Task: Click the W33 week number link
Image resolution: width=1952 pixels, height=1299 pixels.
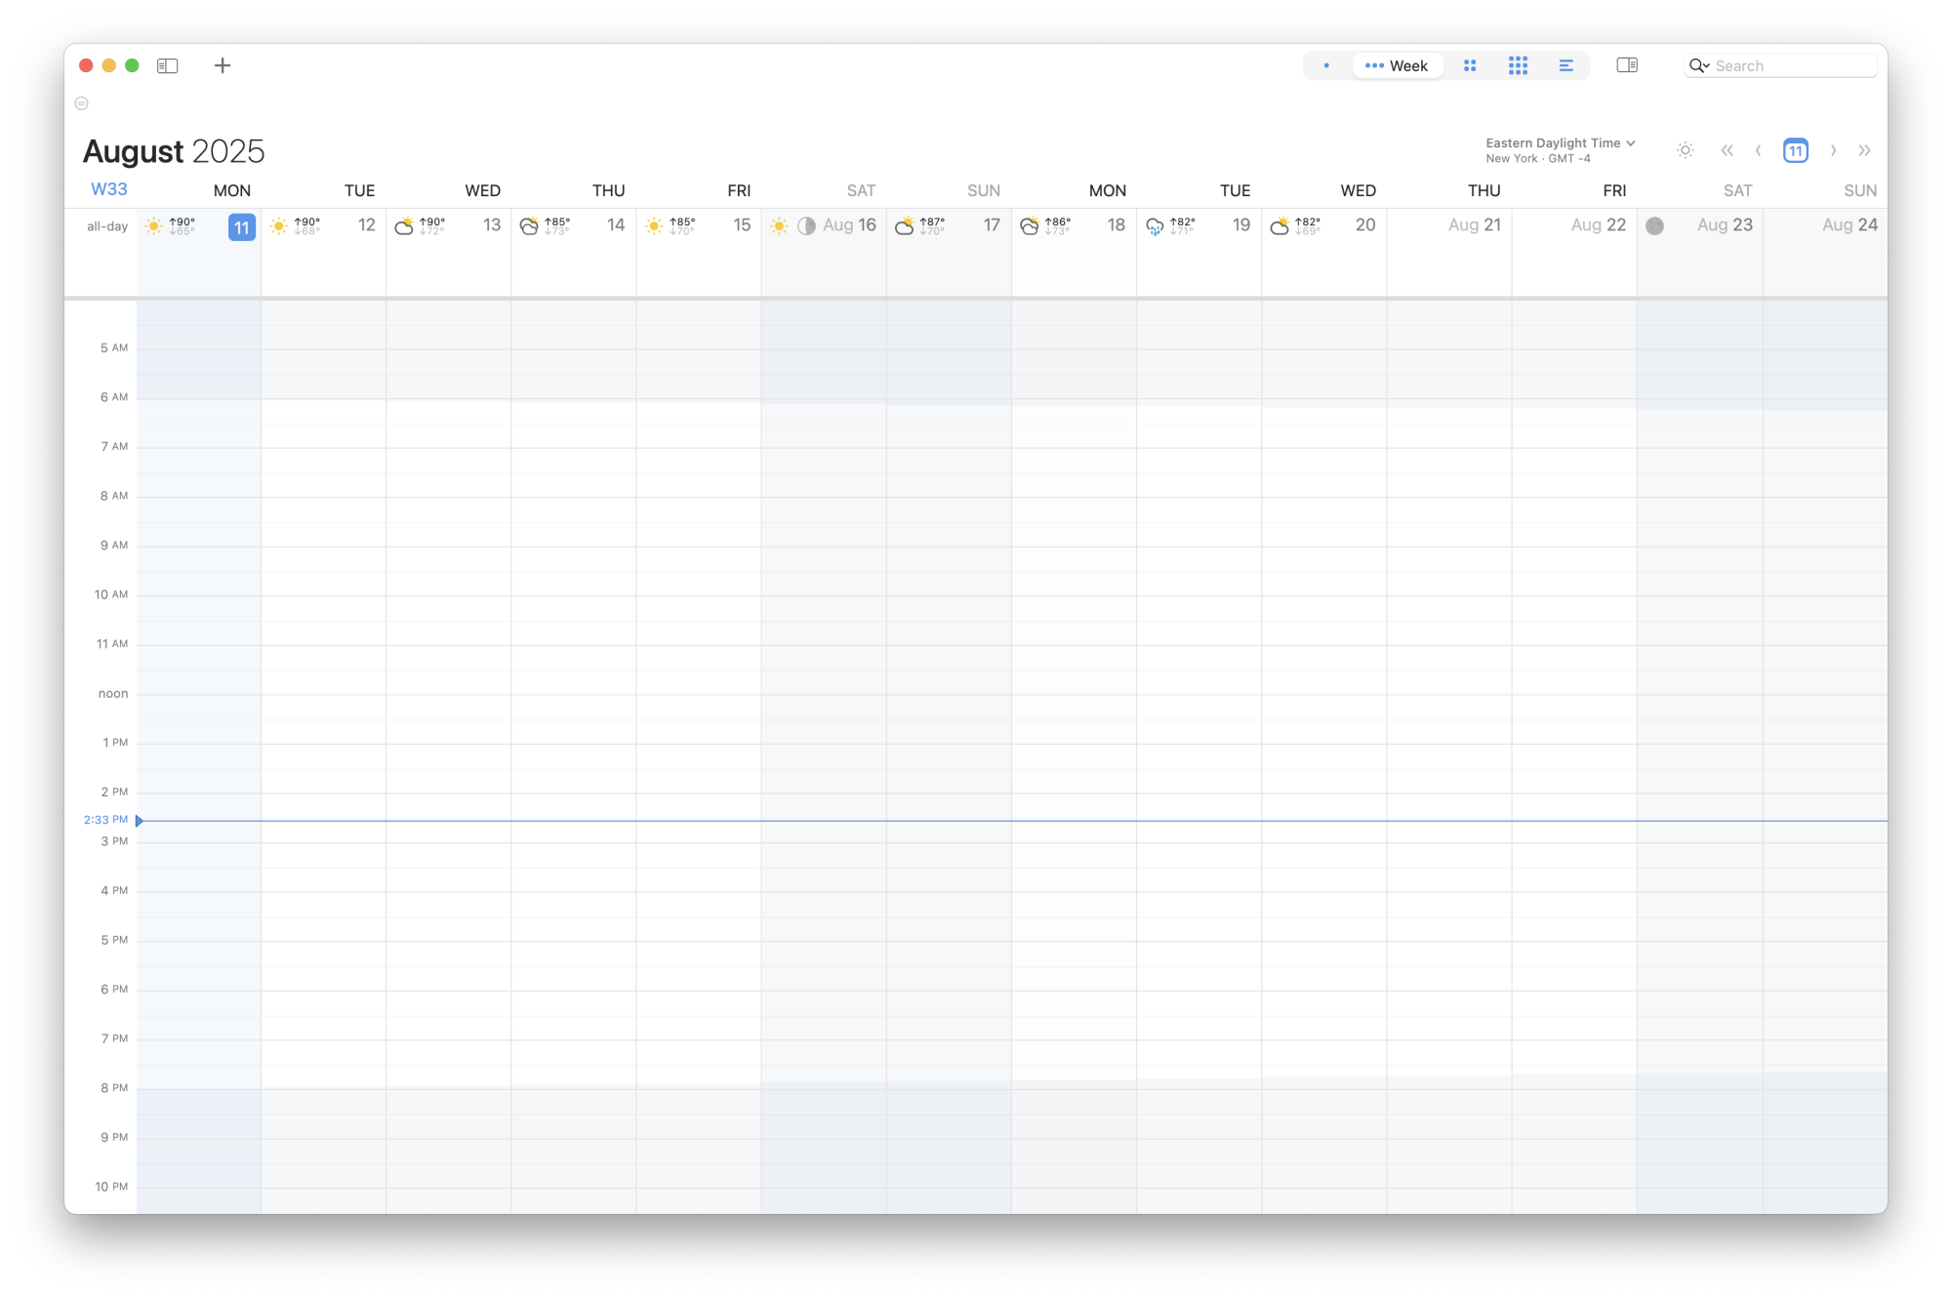Action: point(109,189)
